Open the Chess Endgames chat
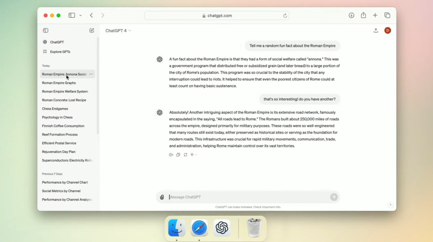The height and width of the screenshot is (242, 433). point(55,109)
